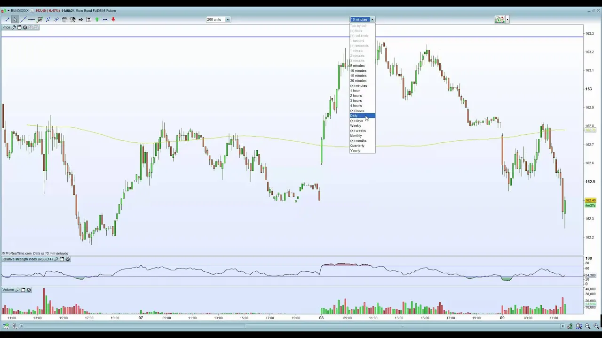Choose the (x) months custom option
The image size is (602, 338).
click(x=362, y=141)
